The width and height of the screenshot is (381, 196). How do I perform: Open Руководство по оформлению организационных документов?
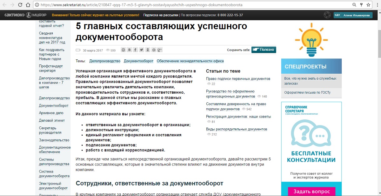pyautogui.click(x=231, y=94)
